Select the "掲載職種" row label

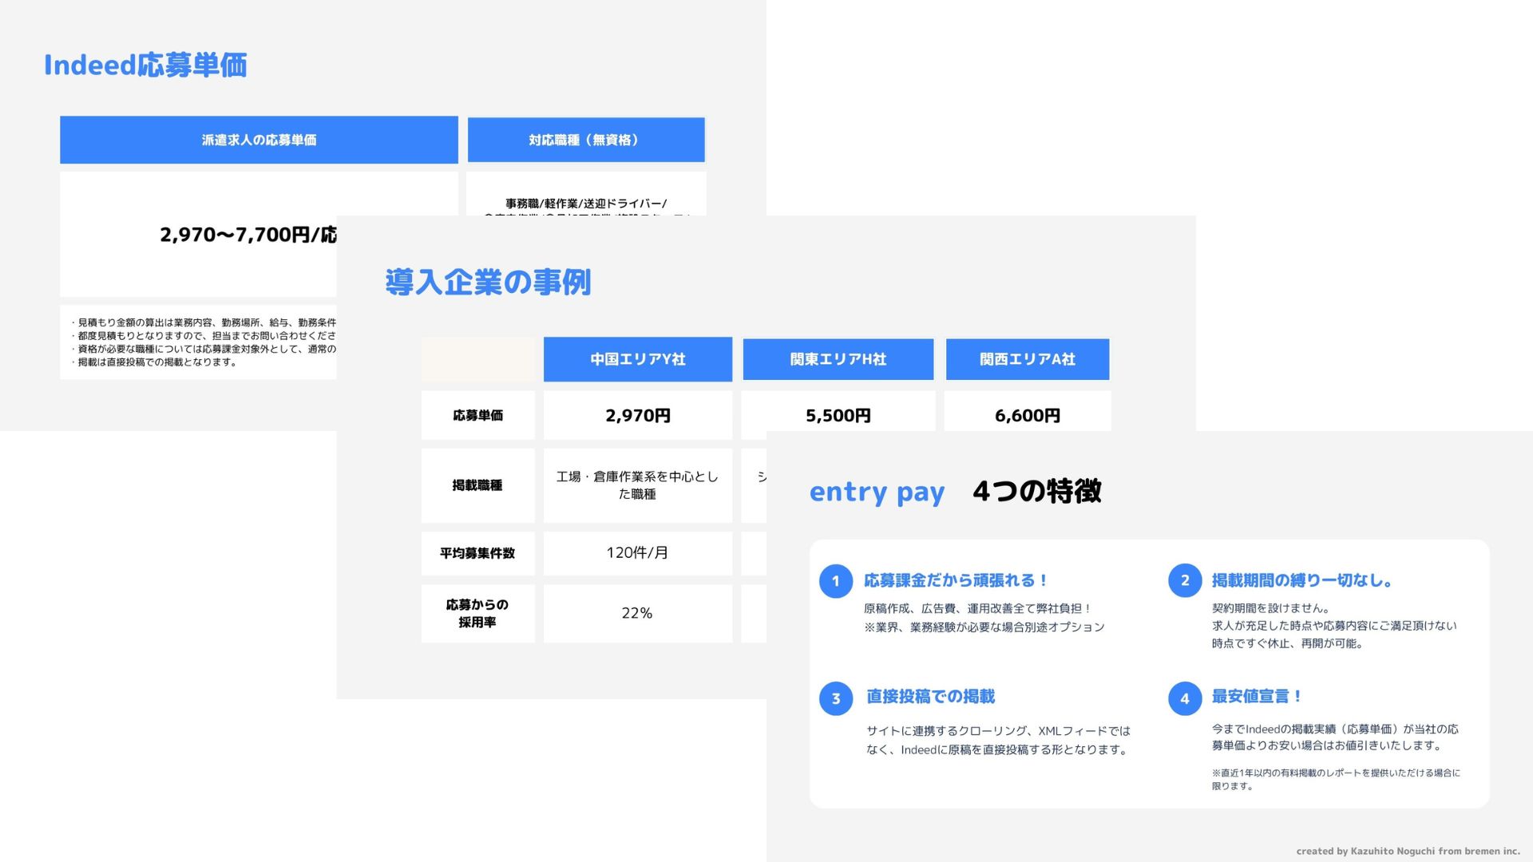pyautogui.click(x=477, y=485)
